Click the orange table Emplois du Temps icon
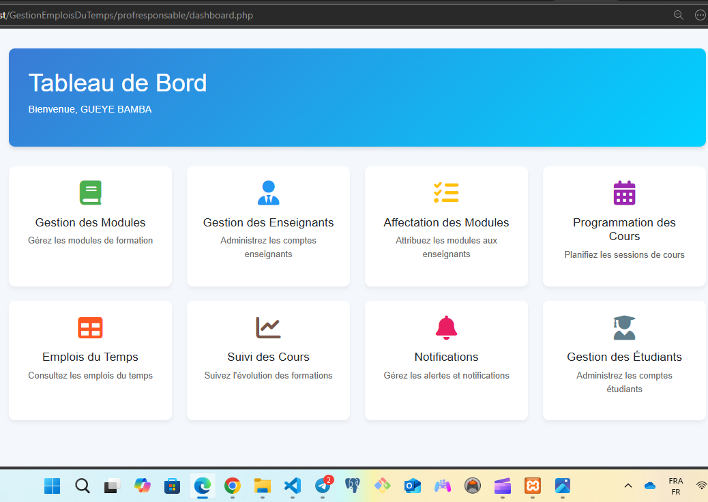Screen dimensions: 708x502 90,327
